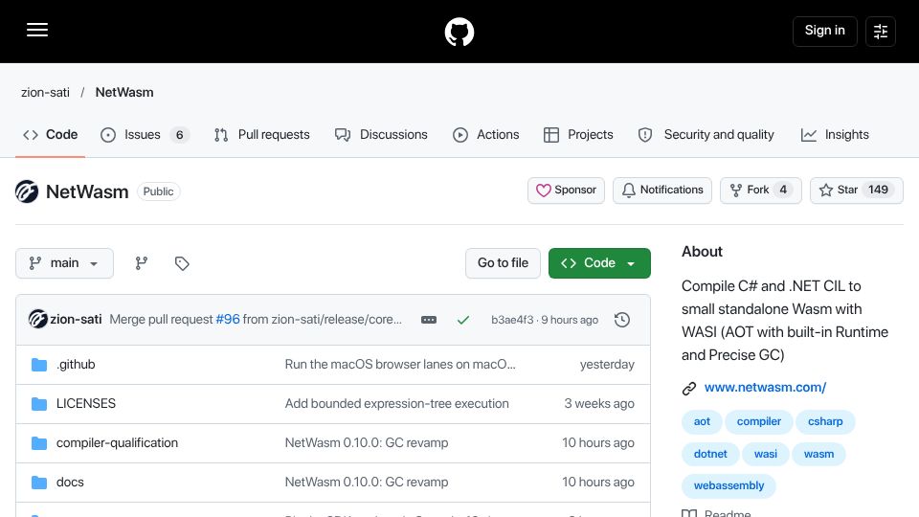Select the compiler topic tag
The height and width of the screenshot is (517, 919).
(x=758, y=421)
